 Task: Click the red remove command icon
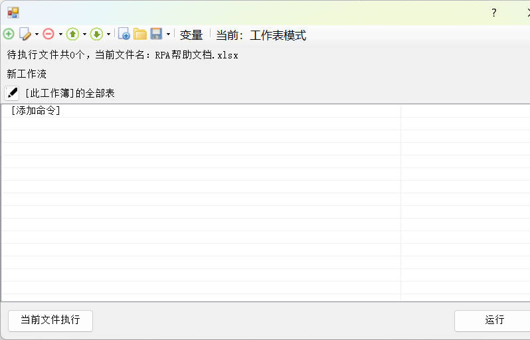pos(48,35)
